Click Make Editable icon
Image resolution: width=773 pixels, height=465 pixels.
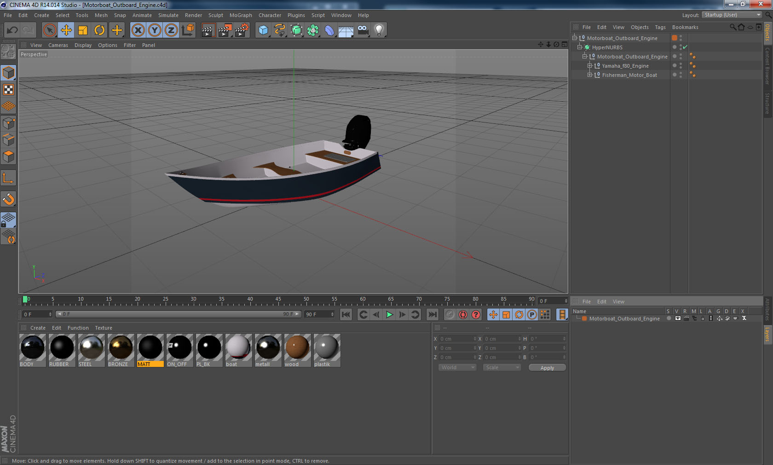pyautogui.click(x=8, y=52)
